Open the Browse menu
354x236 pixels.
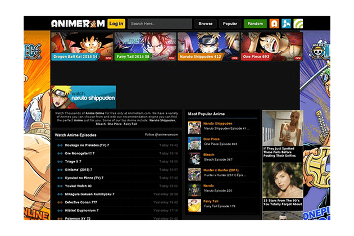pyautogui.click(x=206, y=24)
